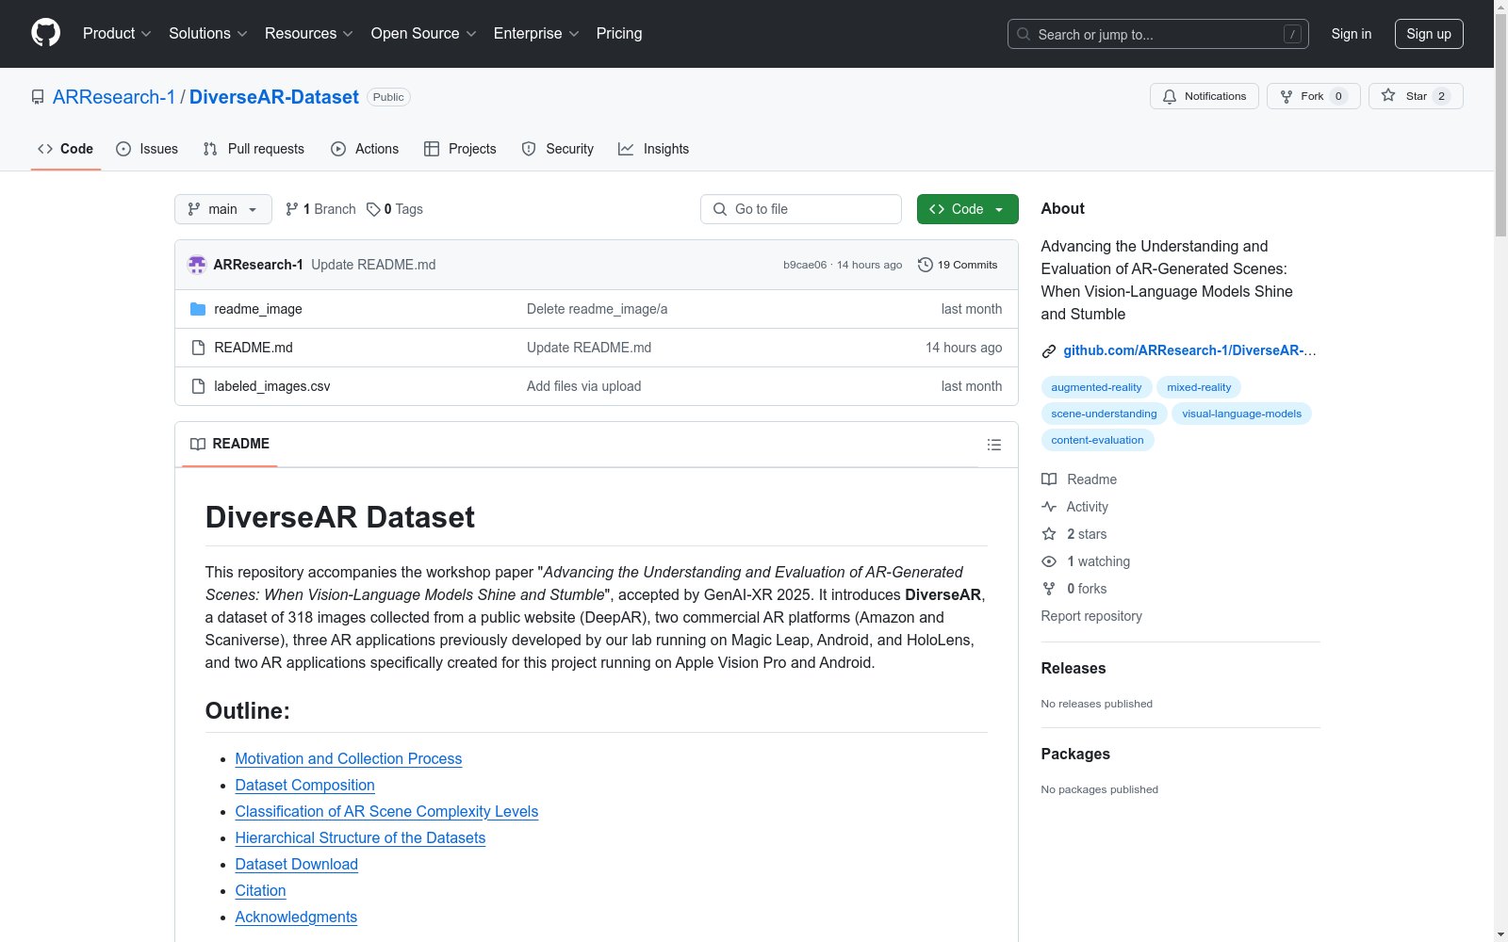Screen dimensions: 1508x942
Task: Open the b9cae06 commit hash link
Action: [805, 265]
